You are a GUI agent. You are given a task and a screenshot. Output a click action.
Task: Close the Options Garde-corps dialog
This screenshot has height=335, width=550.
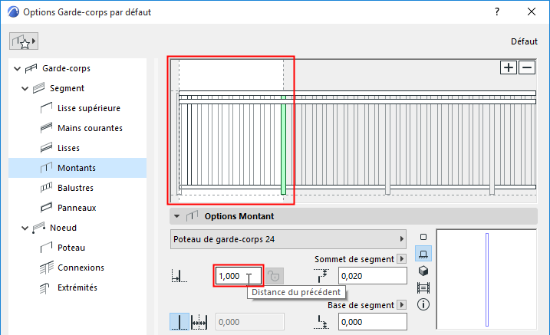[x=532, y=12]
